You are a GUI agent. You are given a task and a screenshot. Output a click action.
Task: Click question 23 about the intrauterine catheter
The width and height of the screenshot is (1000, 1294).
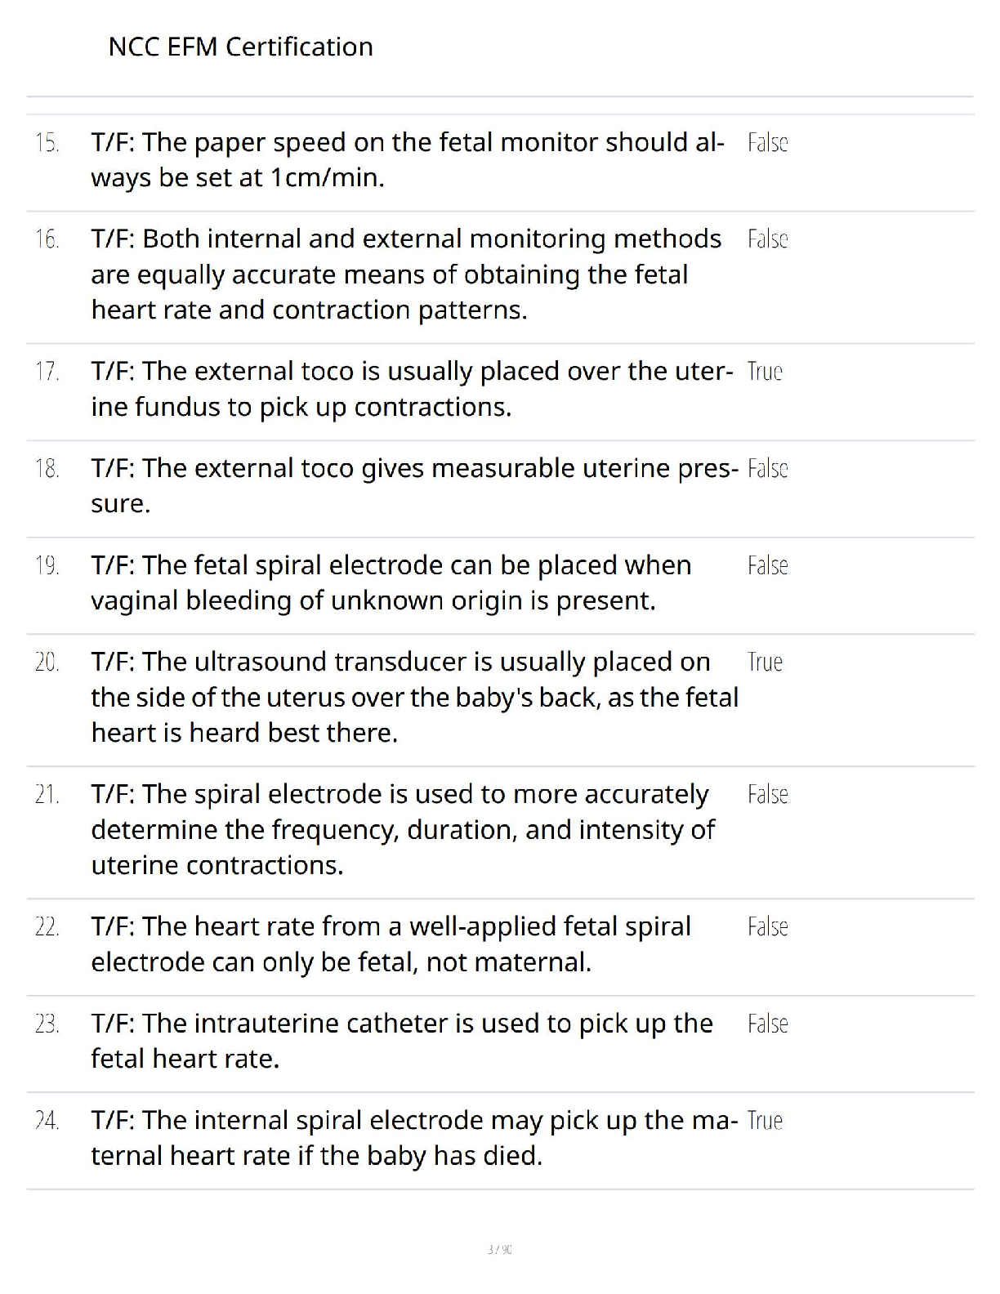[x=401, y=1041]
